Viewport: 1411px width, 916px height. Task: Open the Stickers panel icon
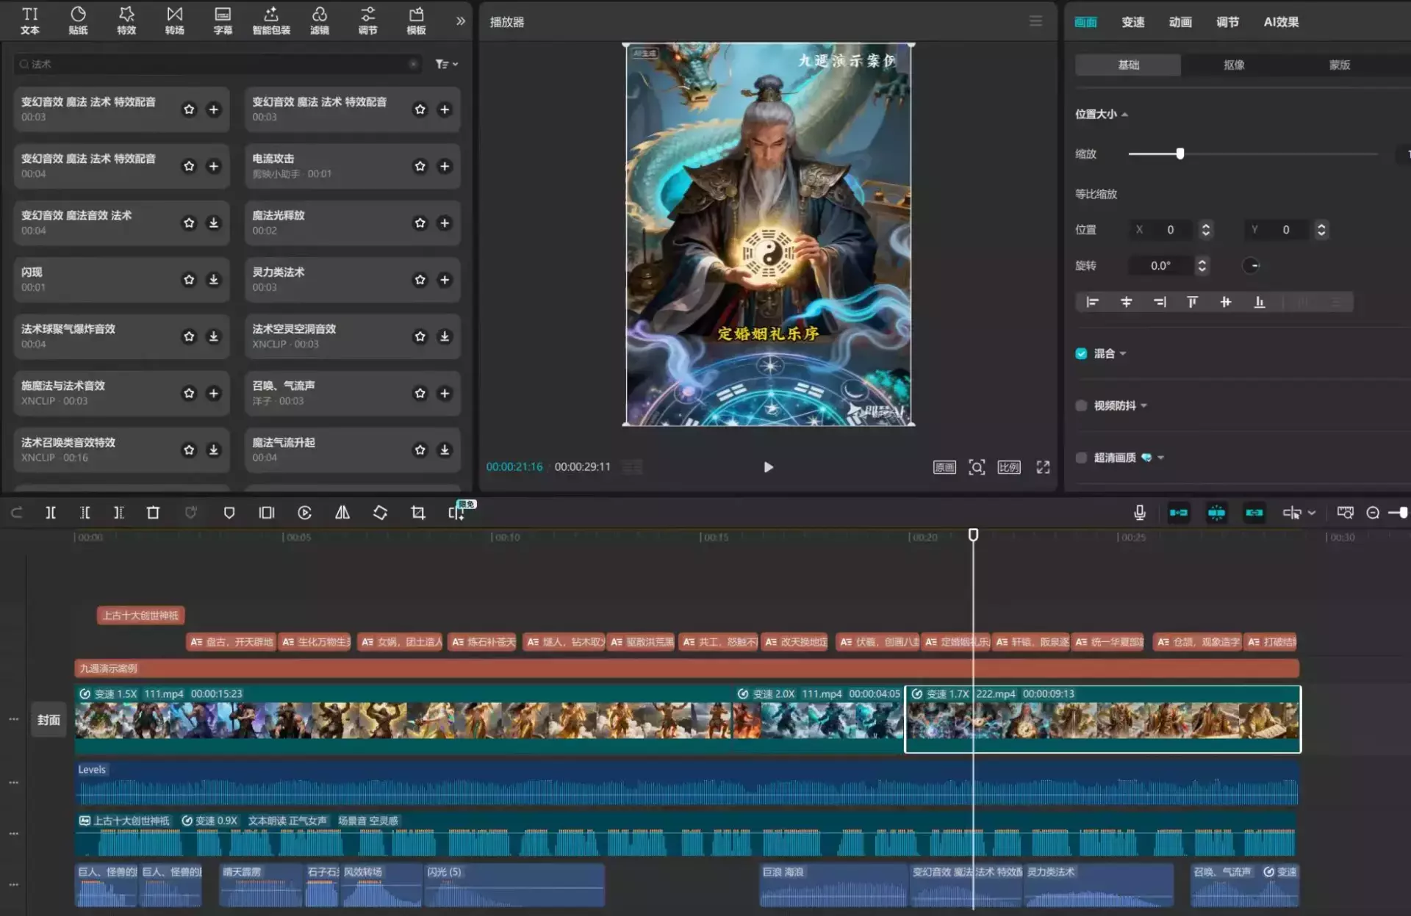coord(78,21)
